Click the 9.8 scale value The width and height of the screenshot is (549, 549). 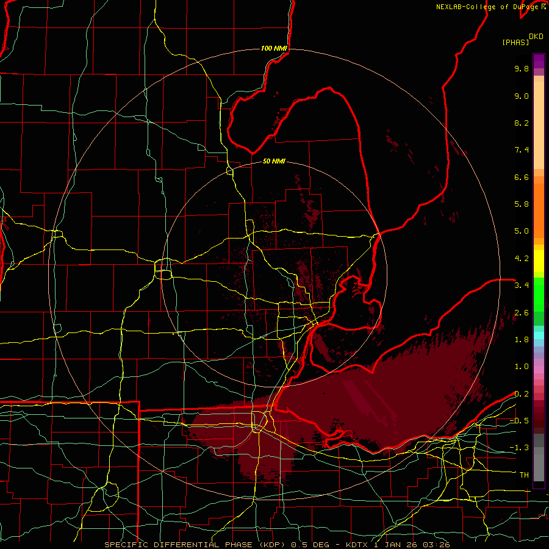tap(522, 68)
